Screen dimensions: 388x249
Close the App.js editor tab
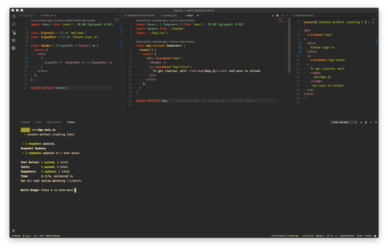[198, 16]
